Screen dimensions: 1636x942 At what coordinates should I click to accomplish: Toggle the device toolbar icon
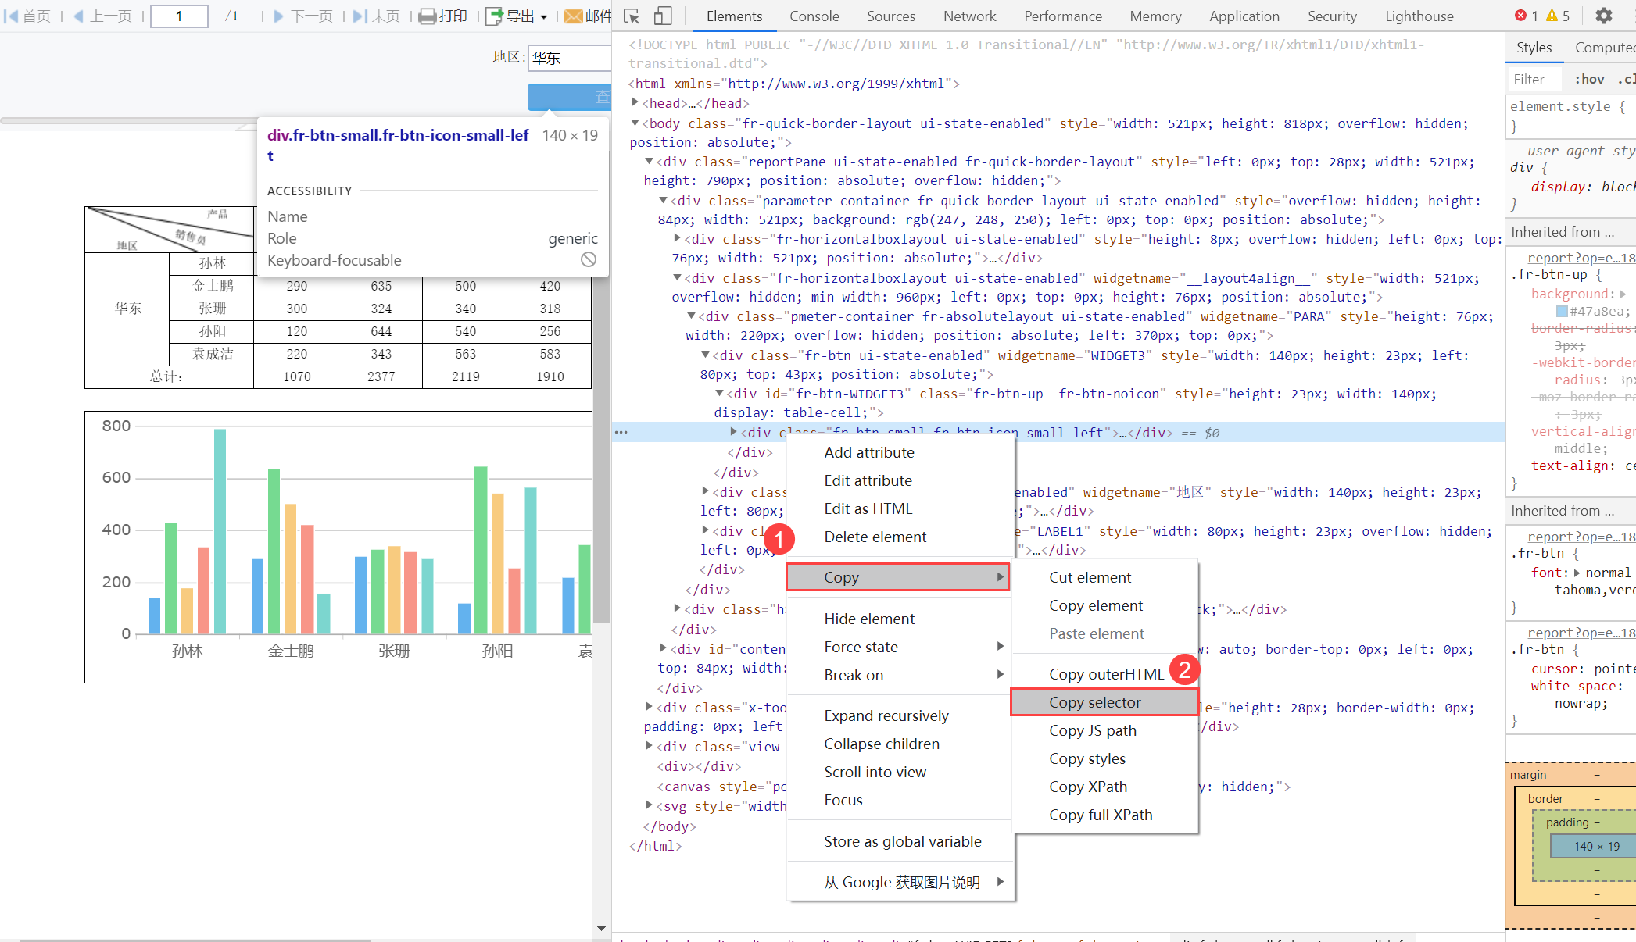(x=663, y=16)
